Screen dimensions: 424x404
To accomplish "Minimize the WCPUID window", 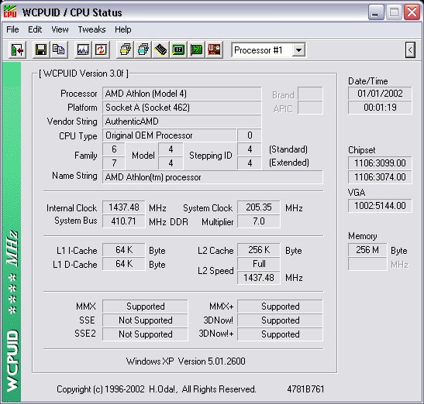I will point(376,12).
